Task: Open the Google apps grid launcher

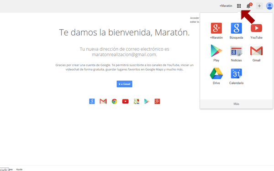Action: [x=239, y=6]
